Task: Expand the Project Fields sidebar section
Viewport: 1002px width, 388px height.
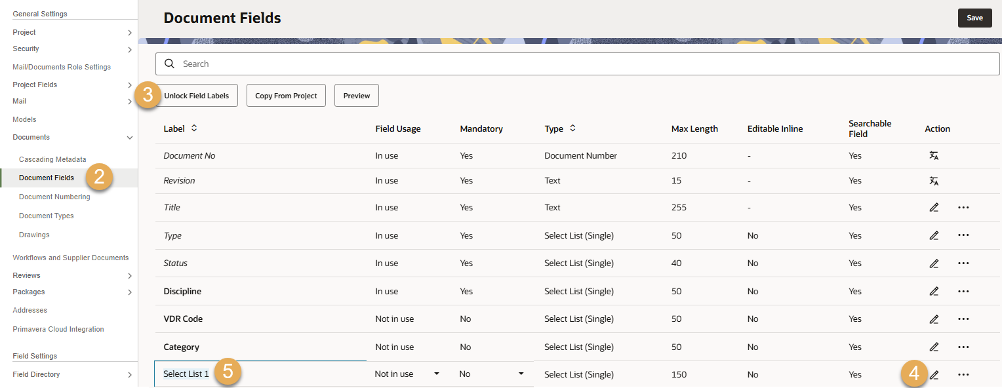Action: click(130, 85)
